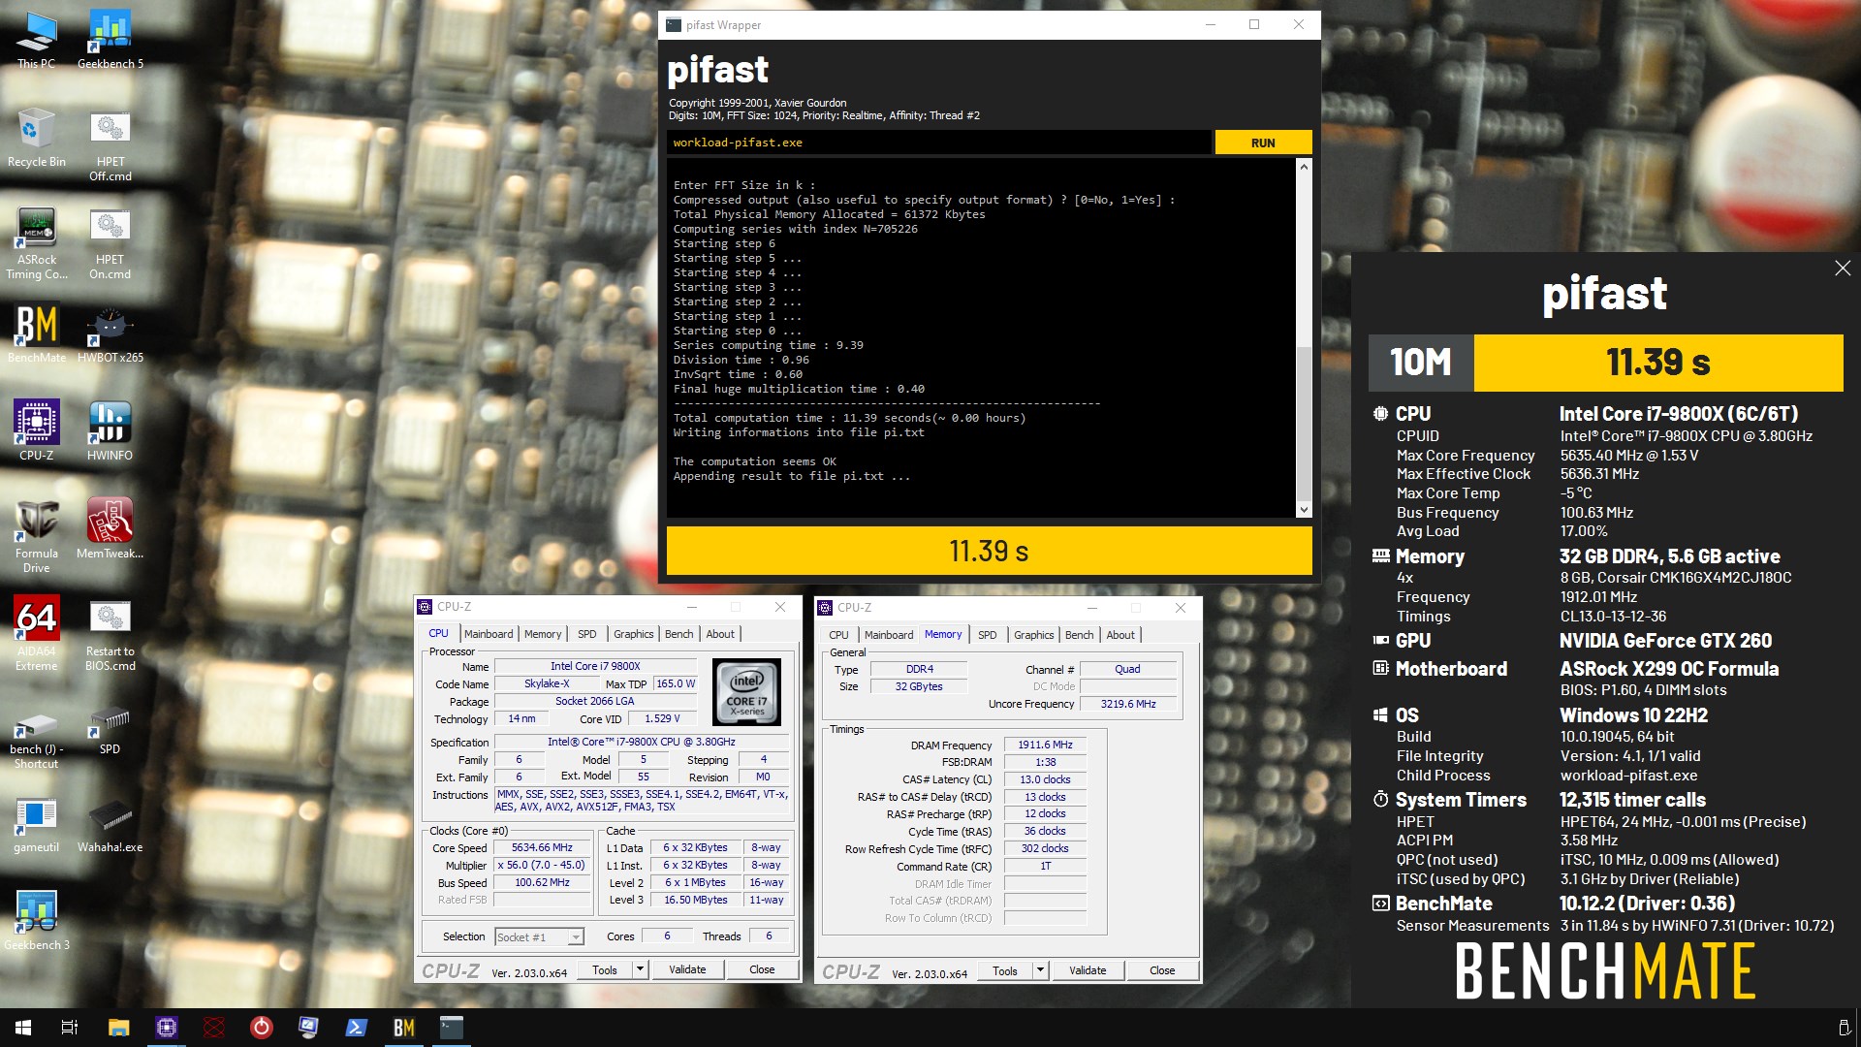Open Mainboard tab in left CPU-Z window
Screen dimensions: 1861x1047
[x=489, y=634]
